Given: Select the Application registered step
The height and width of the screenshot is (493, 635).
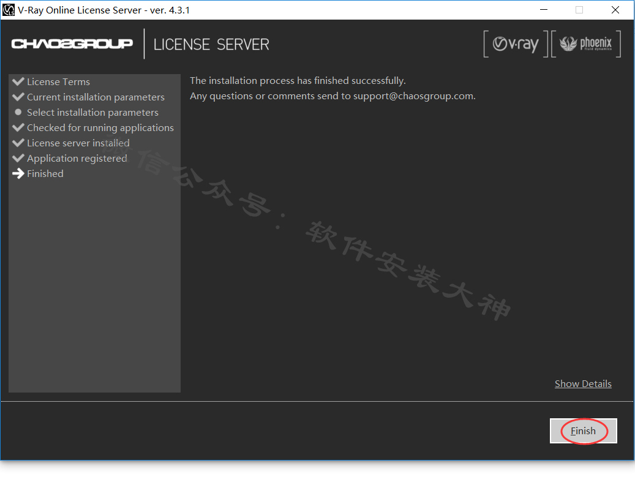Looking at the screenshot, I should pyautogui.click(x=77, y=159).
